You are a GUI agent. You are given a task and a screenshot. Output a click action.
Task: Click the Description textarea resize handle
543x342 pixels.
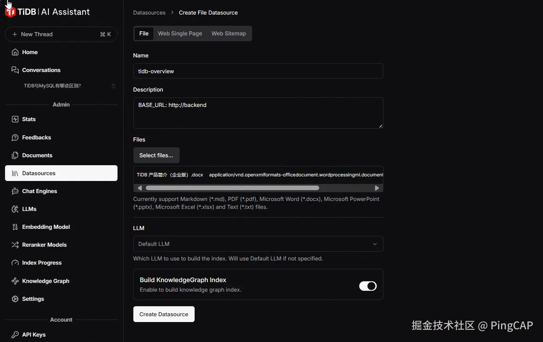point(381,126)
